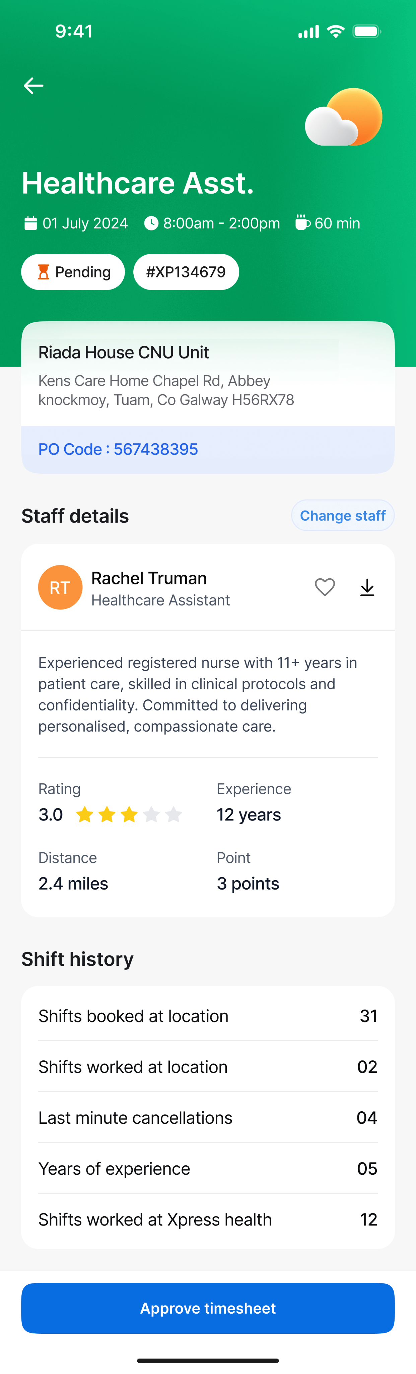Tap Shifts worked at Xpress health row
Image resolution: width=416 pixels, height=1374 pixels.
tap(208, 1219)
